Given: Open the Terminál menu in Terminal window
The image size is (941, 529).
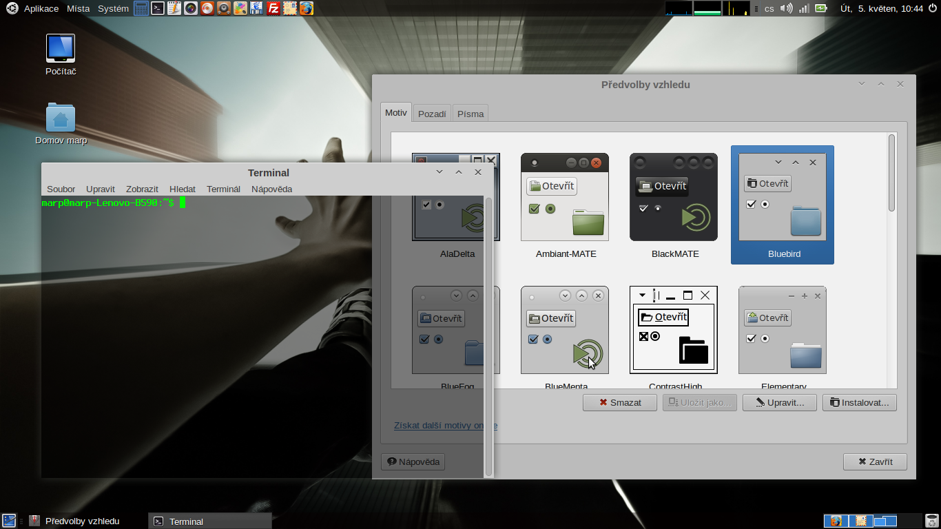Looking at the screenshot, I should [223, 189].
